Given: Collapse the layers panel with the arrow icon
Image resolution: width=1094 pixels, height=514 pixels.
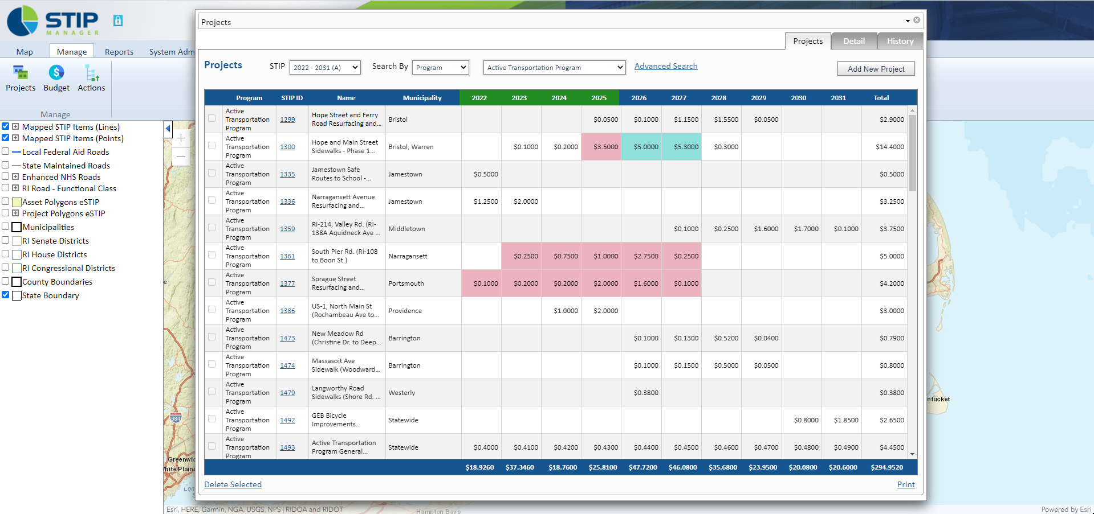Looking at the screenshot, I should 168,129.
